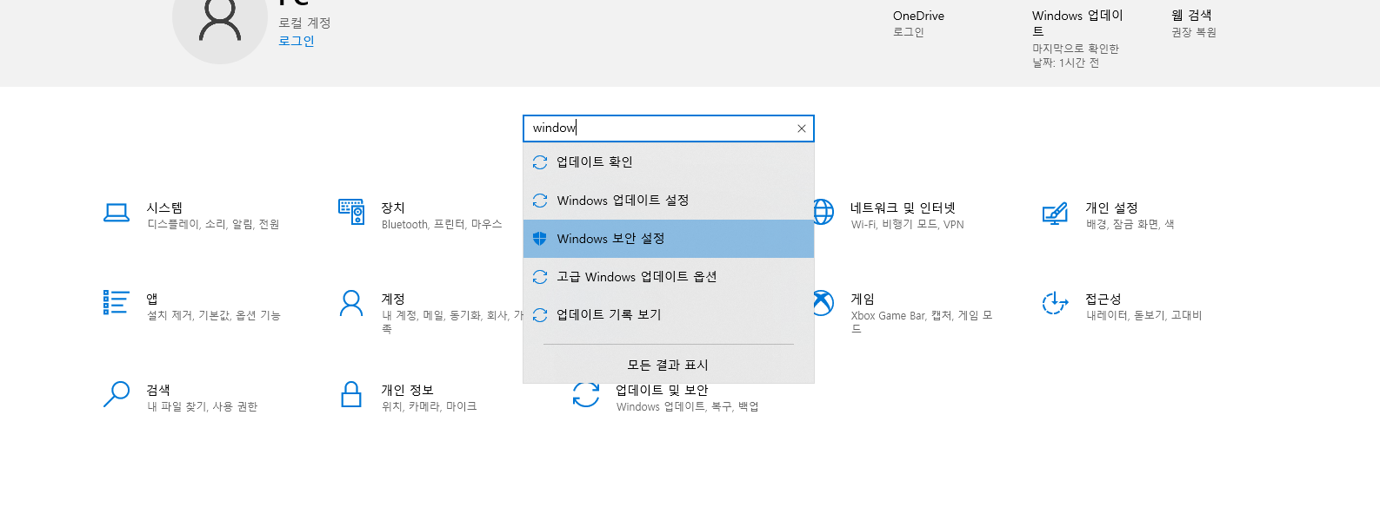Clear the search box with X
Screen dimensions: 1380x527
[802, 128]
